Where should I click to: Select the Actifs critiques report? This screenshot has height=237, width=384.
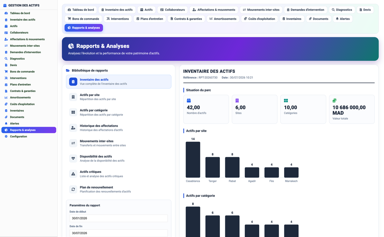click(x=119, y=174)
